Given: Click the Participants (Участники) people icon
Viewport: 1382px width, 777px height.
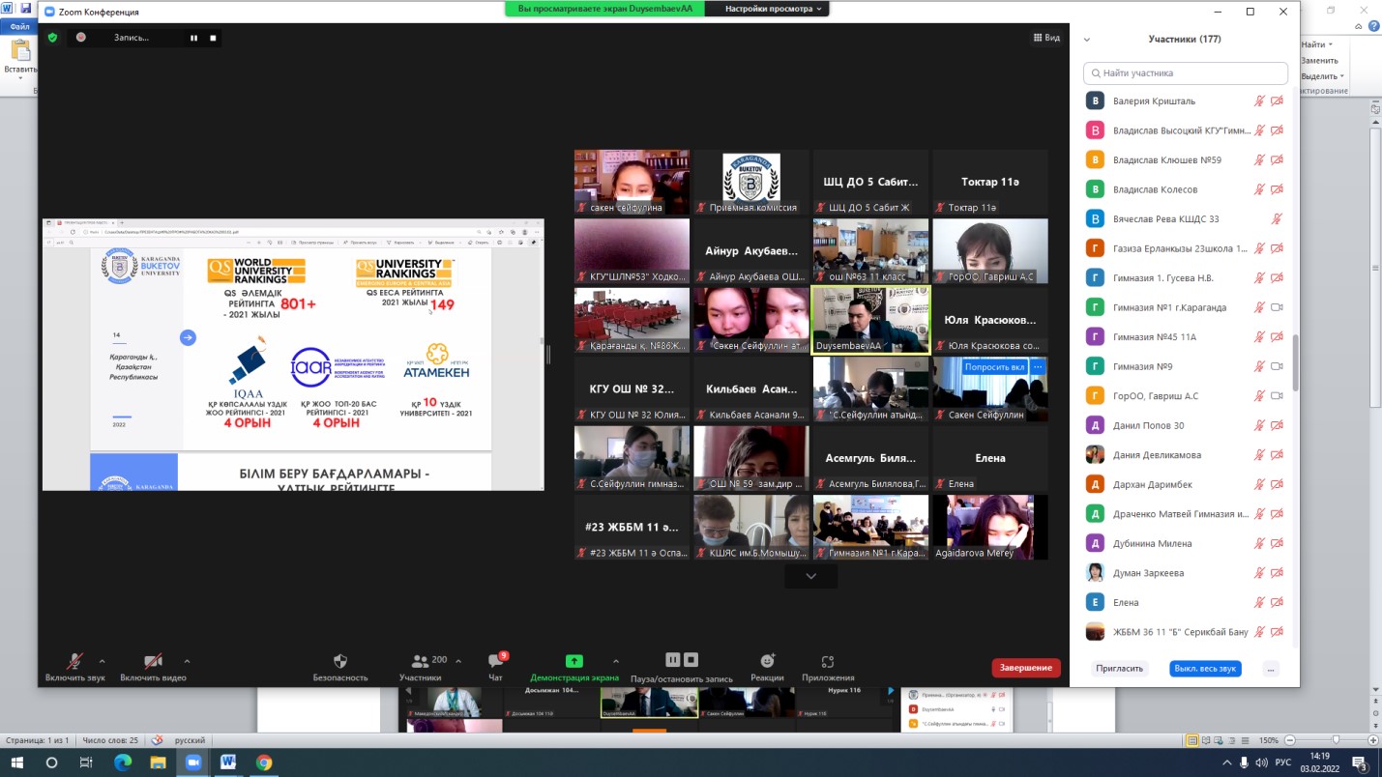Looking at the screenshot, I should 420,661.
